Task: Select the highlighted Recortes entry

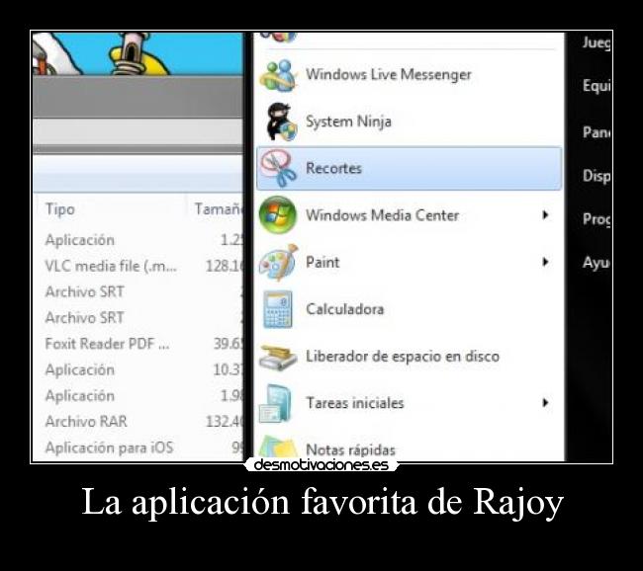Action: coord(409,168)
